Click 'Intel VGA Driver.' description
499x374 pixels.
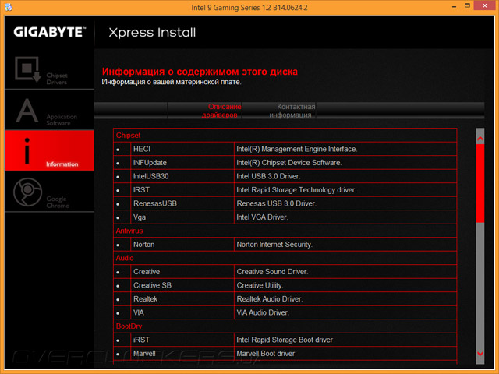tap(262, 217)
